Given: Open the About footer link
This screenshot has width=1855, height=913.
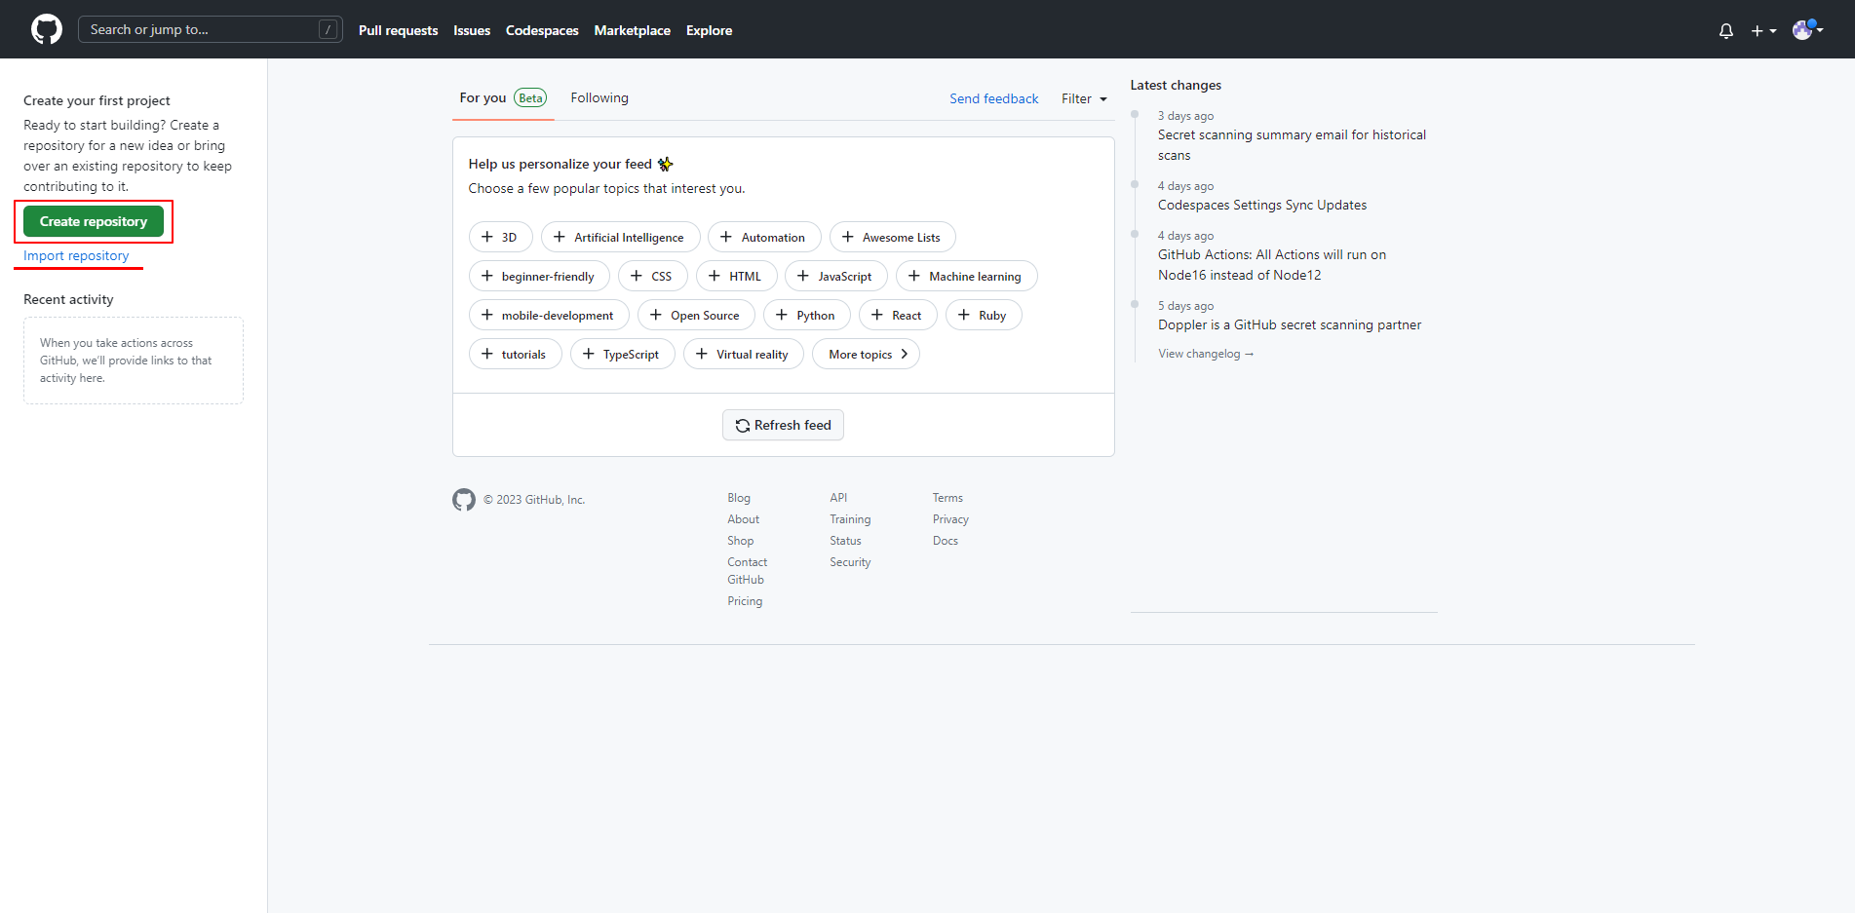Looking at the screenshot, I should coord(743,519).
